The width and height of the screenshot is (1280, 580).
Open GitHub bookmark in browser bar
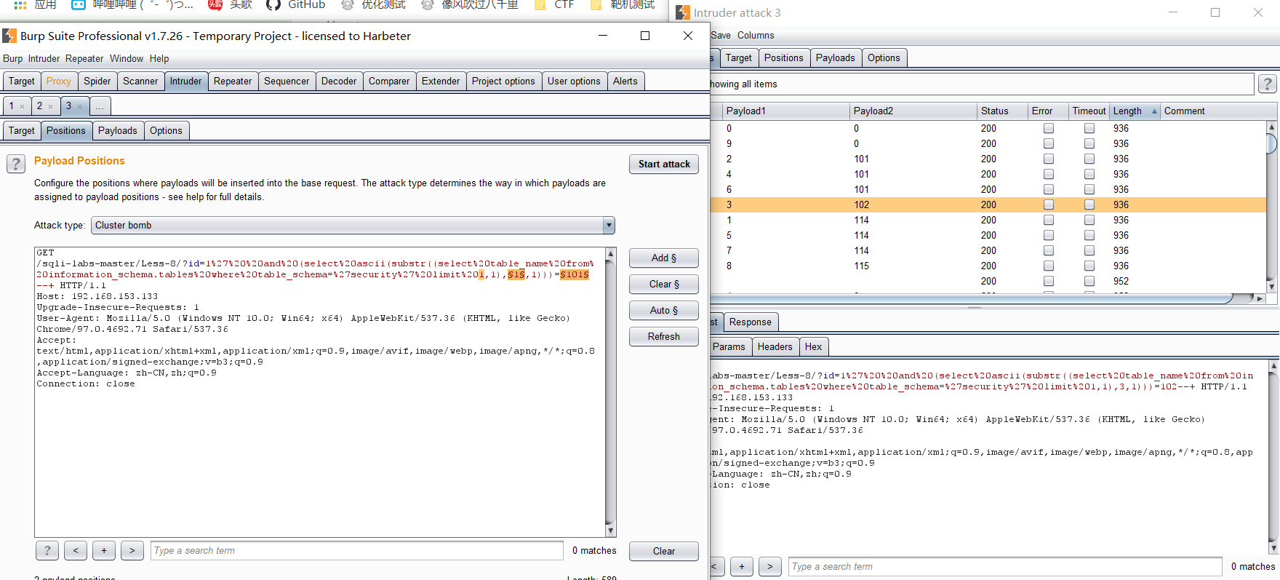296,4
